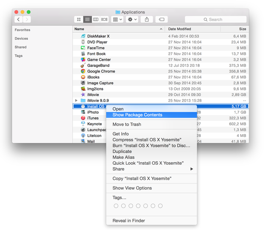Sort by Date Modified column header
Screen dimensions: 265x236
click(x=192, y=29)
